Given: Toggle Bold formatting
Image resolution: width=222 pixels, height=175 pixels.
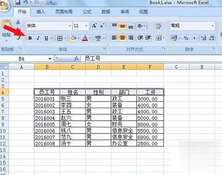Looking at the screenshot, I should [30, 38].
